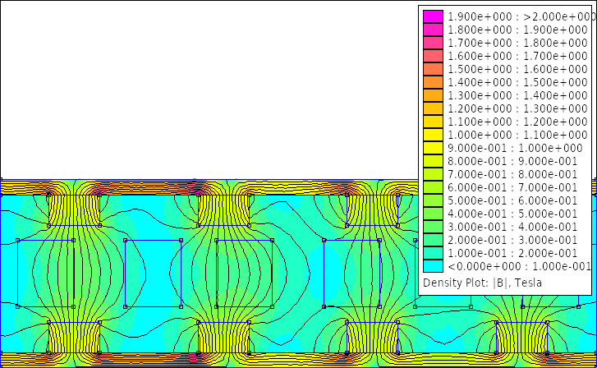Image resolution: width=597 pixels, height=368 pixels.
Task: Click the 1.700–1.800 legend color swatch
Action: click(433, 43)
